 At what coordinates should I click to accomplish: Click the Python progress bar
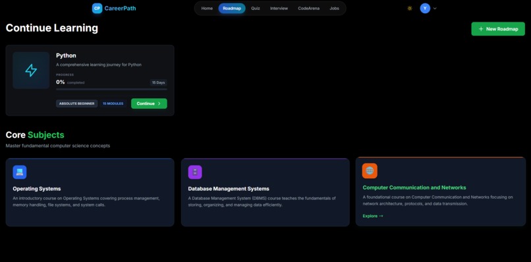click(x=111, y=89)
